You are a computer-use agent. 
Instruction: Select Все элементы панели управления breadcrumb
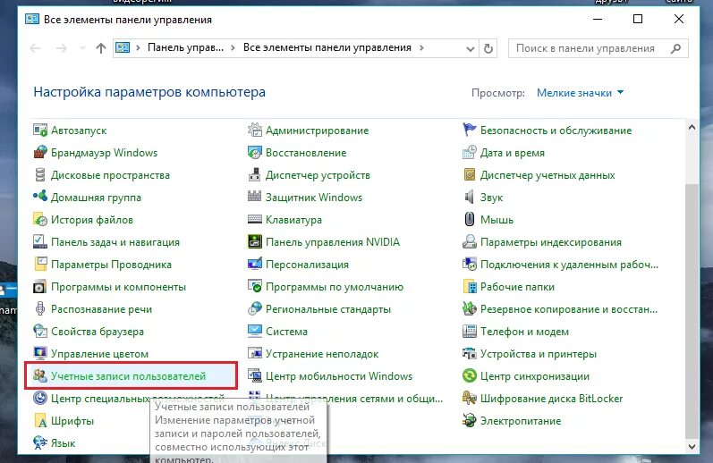[327, 47]
